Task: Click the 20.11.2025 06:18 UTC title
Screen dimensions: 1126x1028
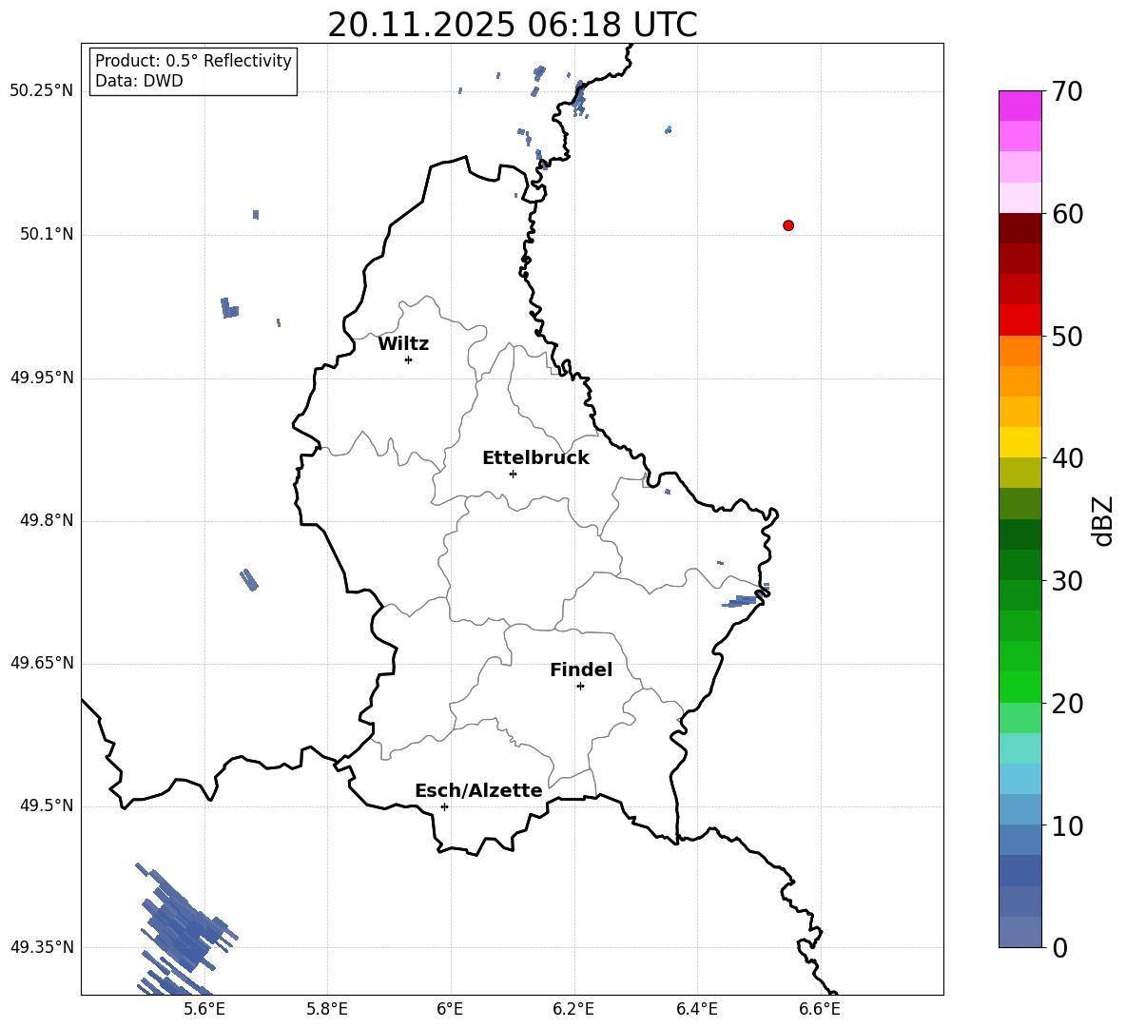Action: tap(512, 25)
